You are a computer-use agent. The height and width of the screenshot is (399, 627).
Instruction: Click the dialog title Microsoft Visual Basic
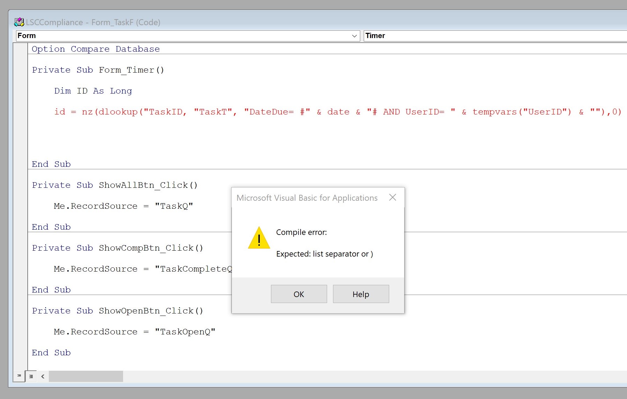pos(307,198)
